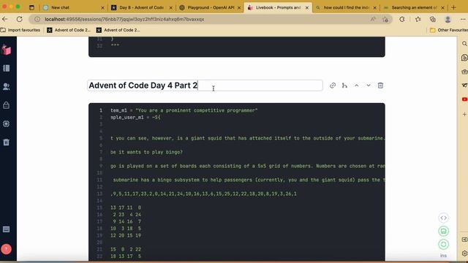Move section down with down chevron
Screen dimensions: 468x263
pyautogui.click(x=369, y=85)
